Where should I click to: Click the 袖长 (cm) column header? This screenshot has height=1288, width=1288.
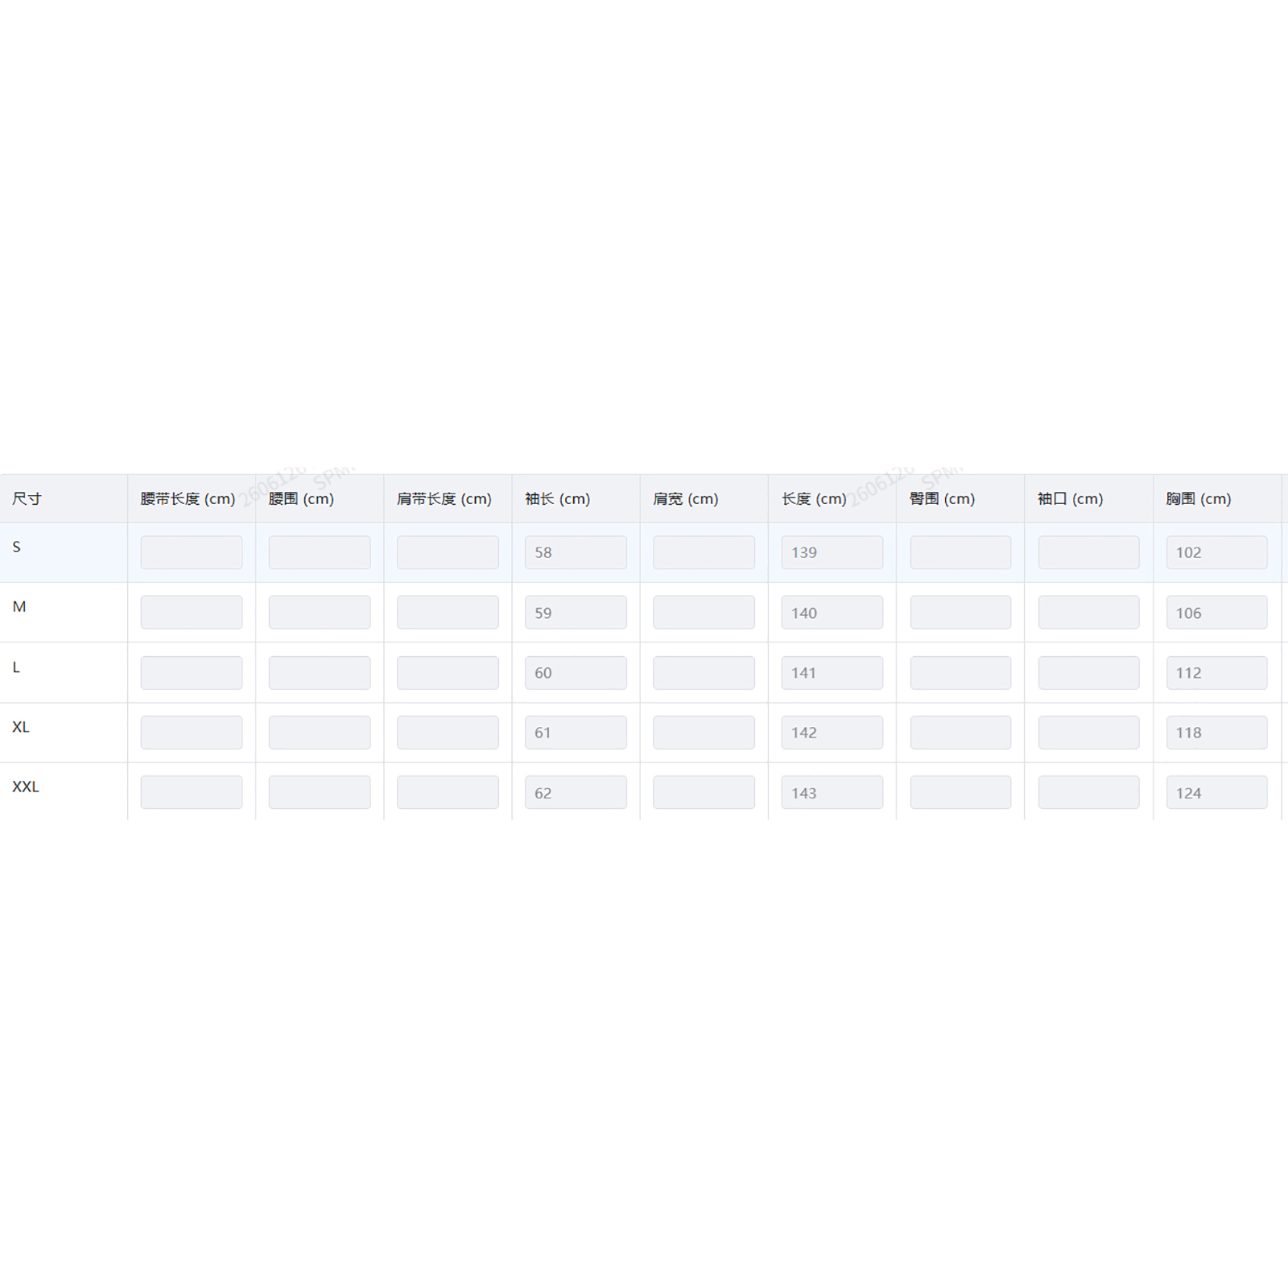point(557,499)
